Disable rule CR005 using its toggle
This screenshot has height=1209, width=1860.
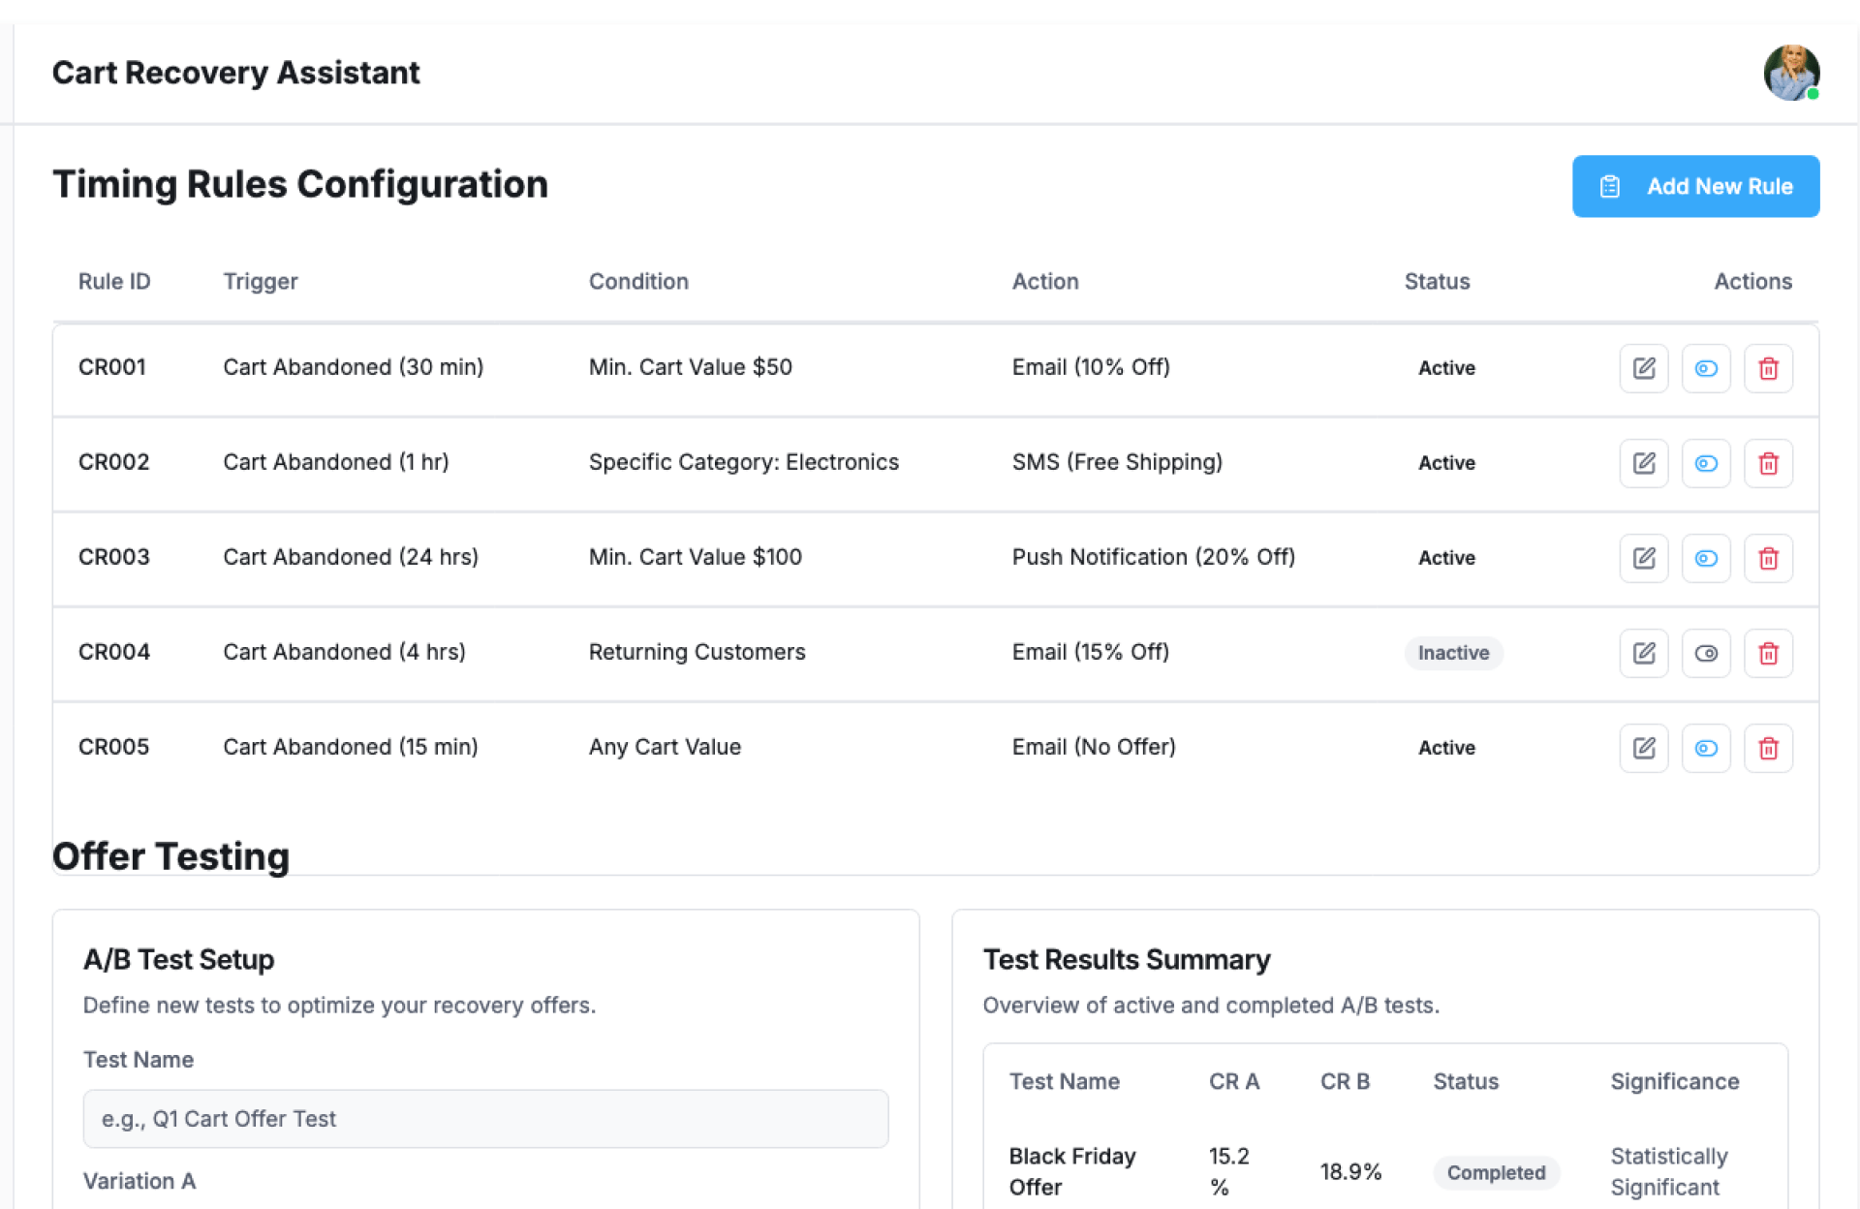pyautogui.click(x=1705, y=748)
